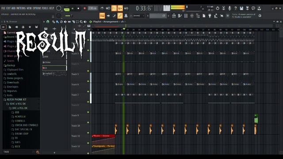Select the 808 pattern in the picker
The height and width of the screenshot is (159, 283).
pyautogui.click(x=54, y=57)
